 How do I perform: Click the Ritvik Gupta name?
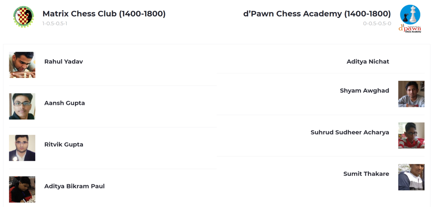(x=64, y=144)
